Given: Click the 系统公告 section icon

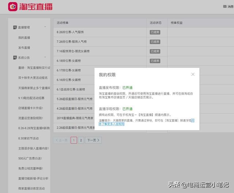Looking at the screenshot, I should click(15, 58).
